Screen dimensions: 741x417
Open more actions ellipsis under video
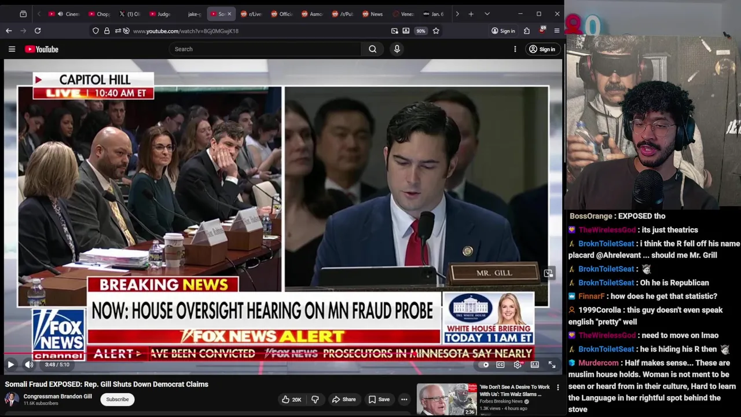[404, 399]
